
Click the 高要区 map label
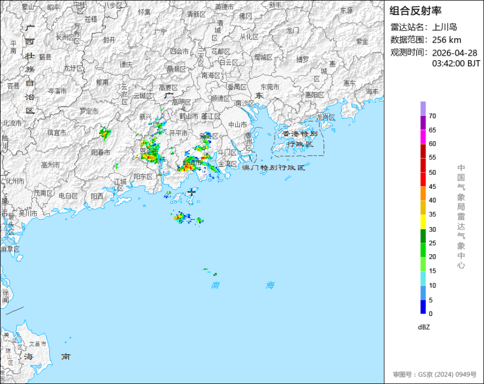(x=168, y=88)
